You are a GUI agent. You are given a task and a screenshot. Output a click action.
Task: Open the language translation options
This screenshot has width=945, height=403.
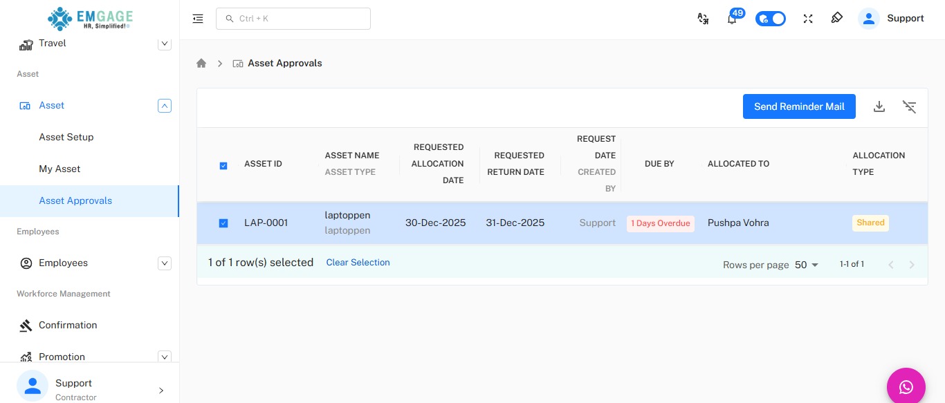(x=703, y=19)
